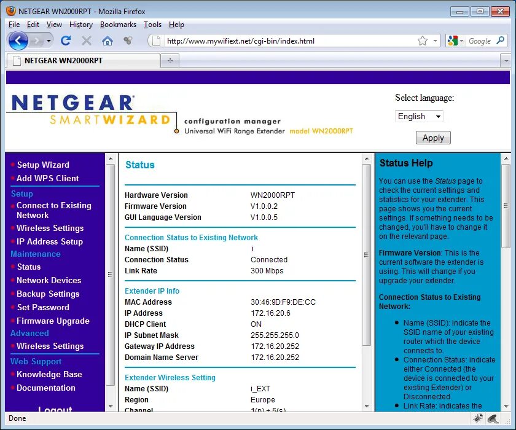This screenshot has width=516, height=430.
Task: Open the navigation history dropdown arrow
Action: click(x=49, y=41)
